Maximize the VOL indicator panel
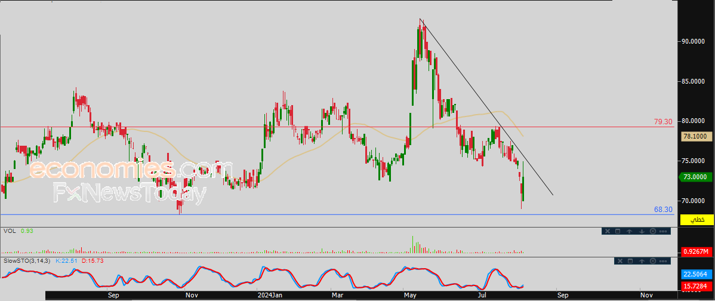 (x=618, y=231)
